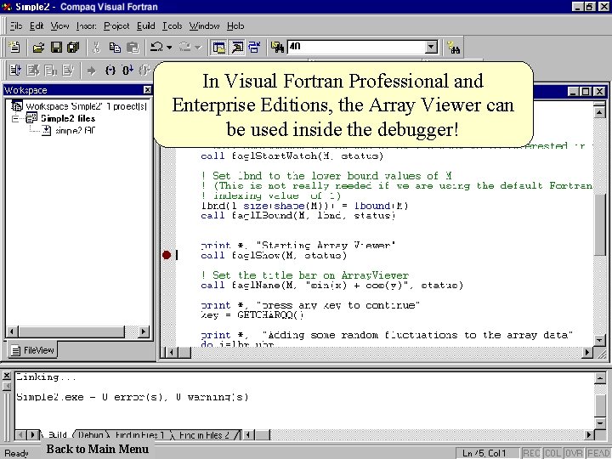612x459 pixels.
Task: Open the File menu
Action: point(16,26)
